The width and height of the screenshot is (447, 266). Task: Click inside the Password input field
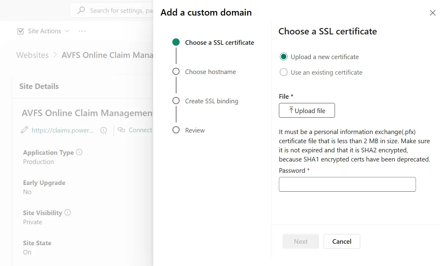click(x=347, y=184)
